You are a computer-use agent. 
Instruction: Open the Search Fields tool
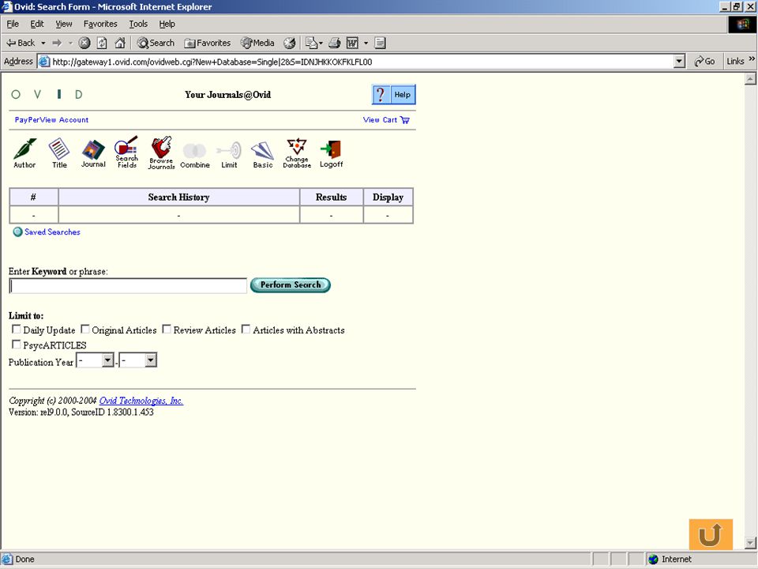tap(126, 153)
